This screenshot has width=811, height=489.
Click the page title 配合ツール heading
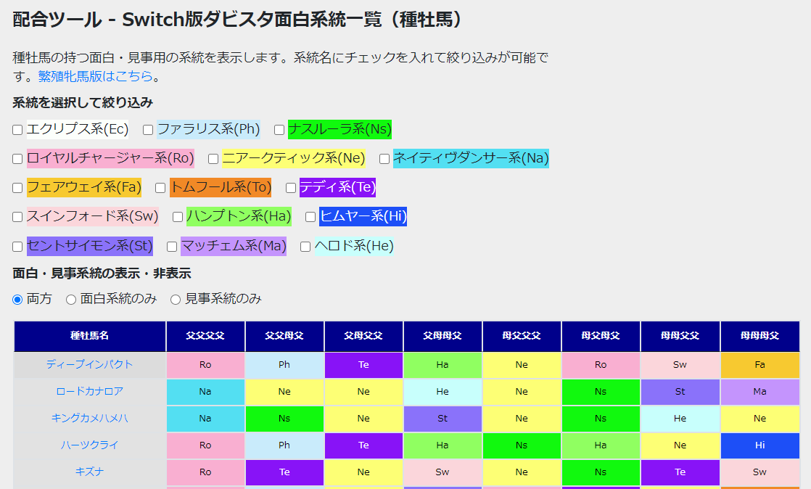point(238,20)
